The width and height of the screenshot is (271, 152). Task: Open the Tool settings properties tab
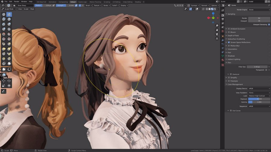coord(223,10)
